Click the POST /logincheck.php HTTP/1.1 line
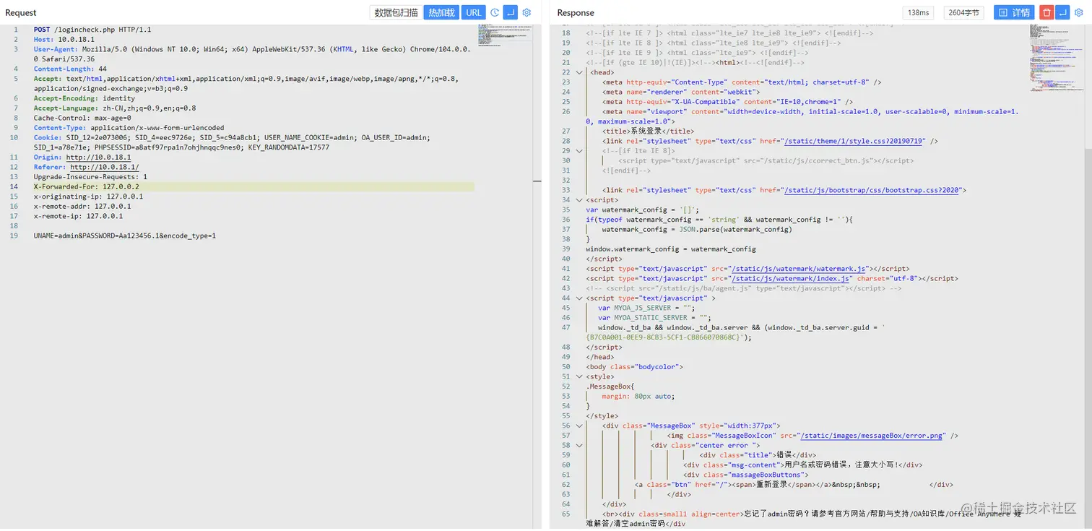 tap(92, 30)
